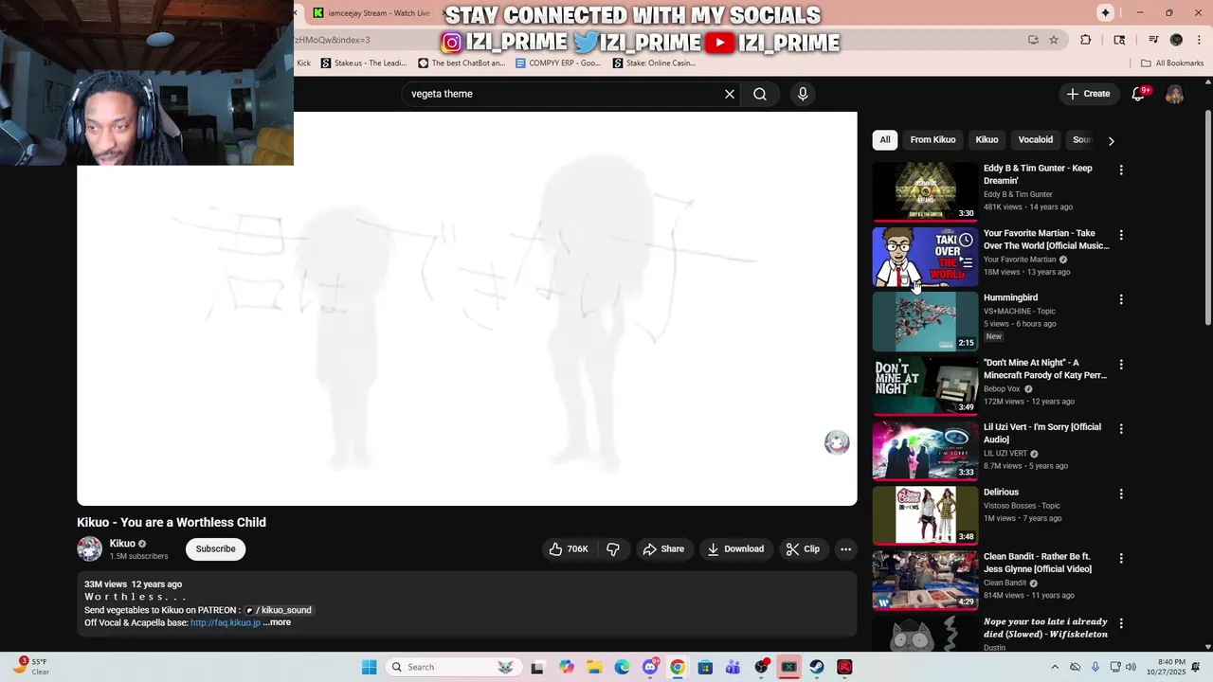
Task: Open more actions menu beside Clip
Action: coord(845,549)
